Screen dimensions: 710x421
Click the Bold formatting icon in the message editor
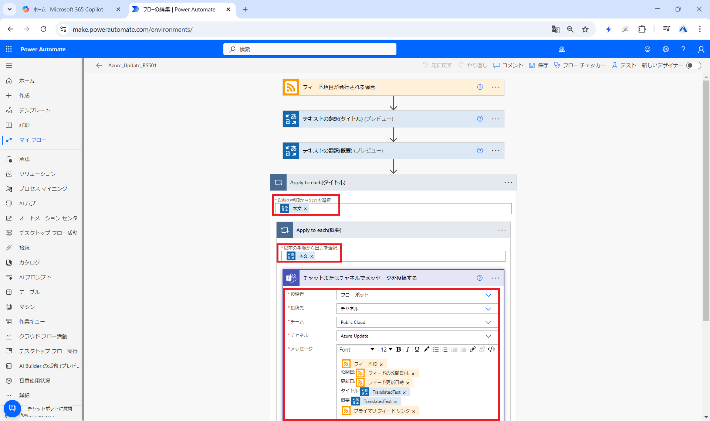point(399,349)
